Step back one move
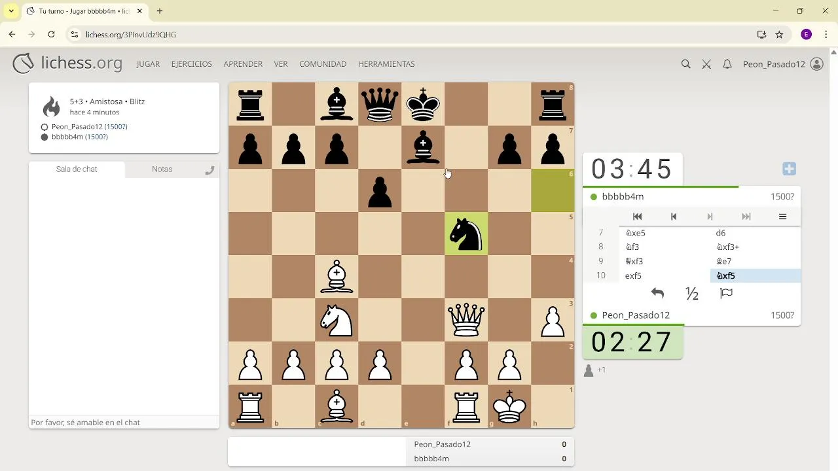838x471 pixels. click(x=673, y=217)
